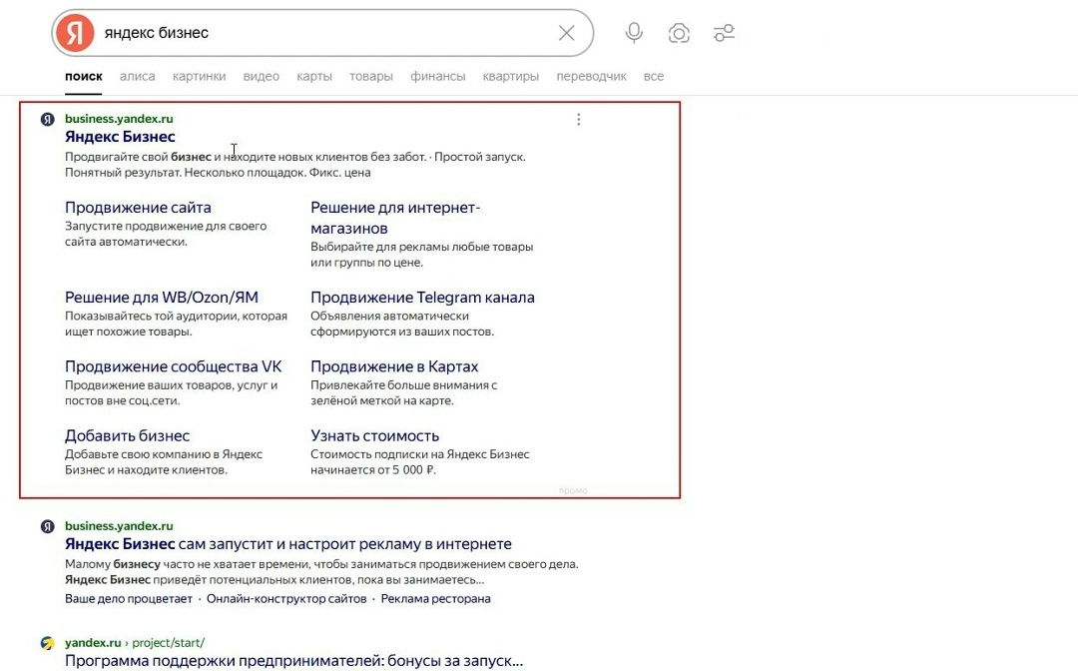Start voice search with the microphone icon
Viewport: 1078px width, 671px height.
point(634,33)
